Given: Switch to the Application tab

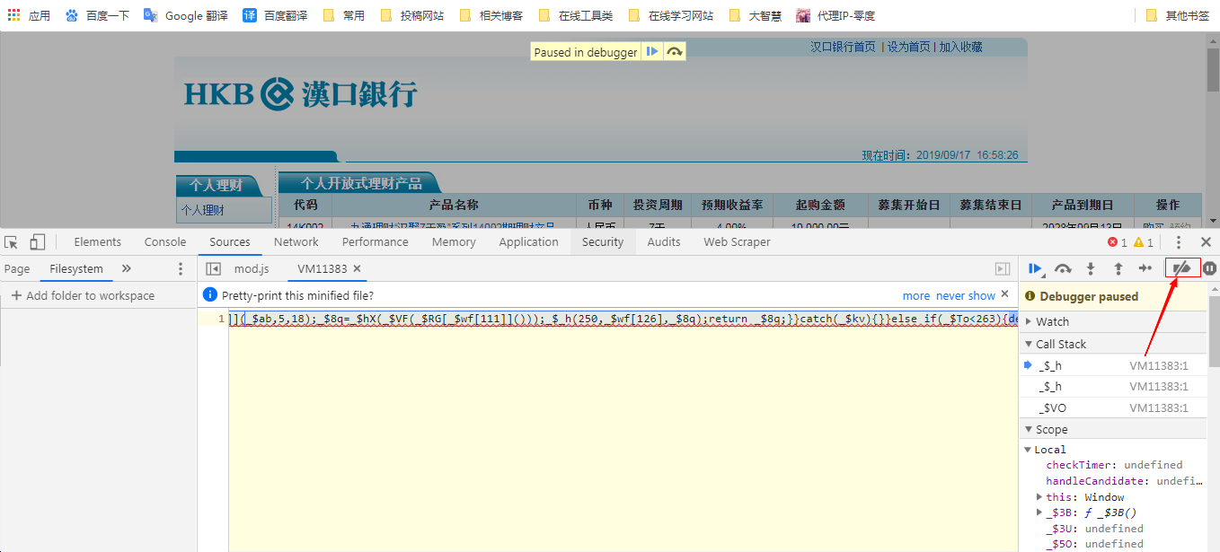Looking at the screenshot, I should pos(529,242).
